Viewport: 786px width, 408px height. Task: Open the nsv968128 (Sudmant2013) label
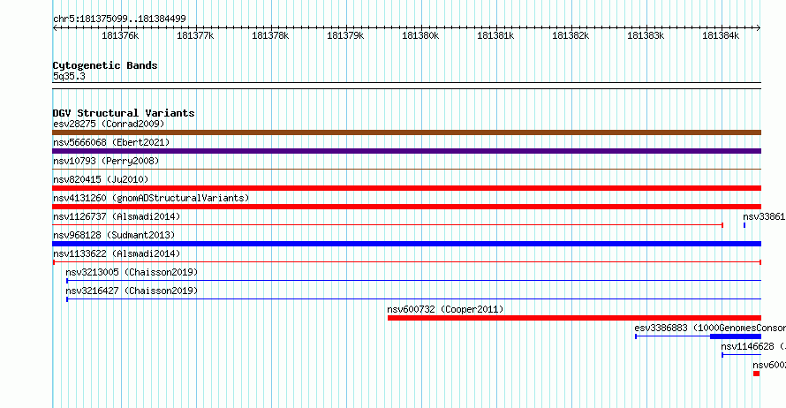coord(114,235)
